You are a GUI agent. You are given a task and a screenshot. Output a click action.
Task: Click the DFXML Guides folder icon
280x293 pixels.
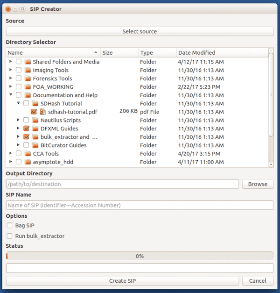pyautogui.click(x=35, y=129)
